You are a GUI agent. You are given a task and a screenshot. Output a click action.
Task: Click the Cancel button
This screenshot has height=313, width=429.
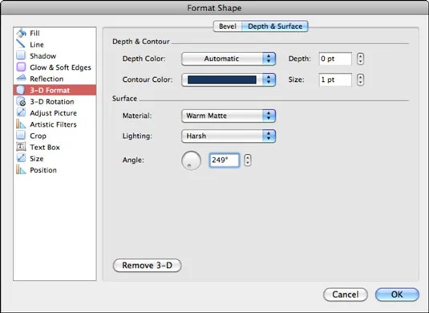346,295
